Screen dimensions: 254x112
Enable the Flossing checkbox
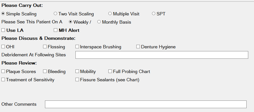tap(45, 47)
